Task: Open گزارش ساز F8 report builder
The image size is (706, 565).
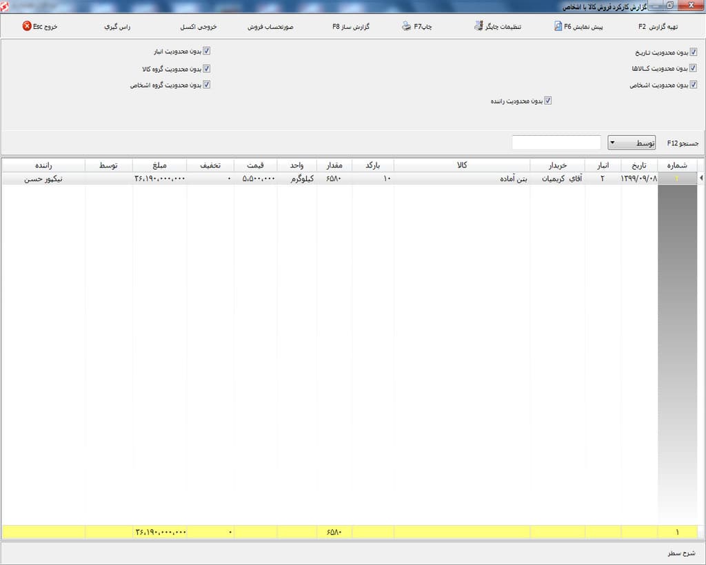Action: coord(351,27)
